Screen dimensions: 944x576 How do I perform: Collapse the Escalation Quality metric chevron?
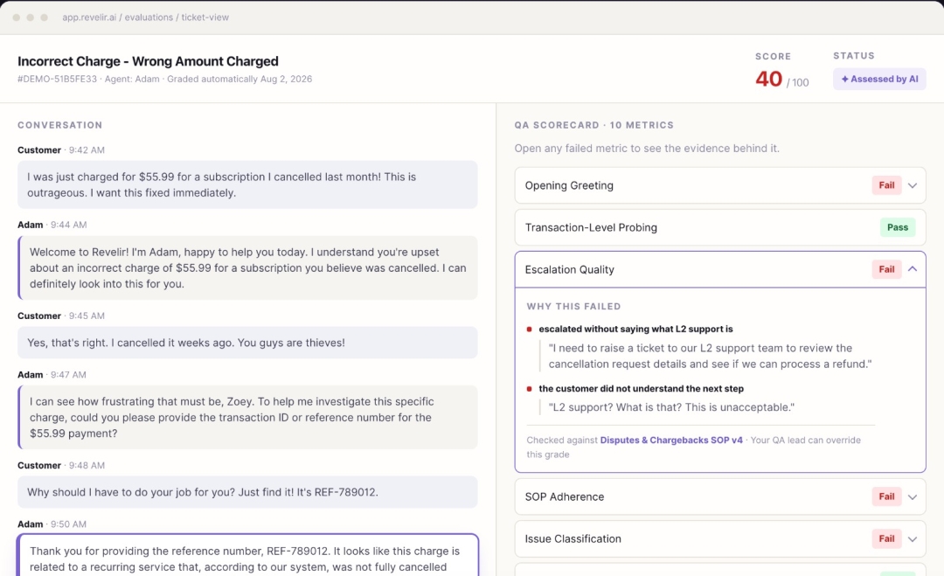pos(912,269)
